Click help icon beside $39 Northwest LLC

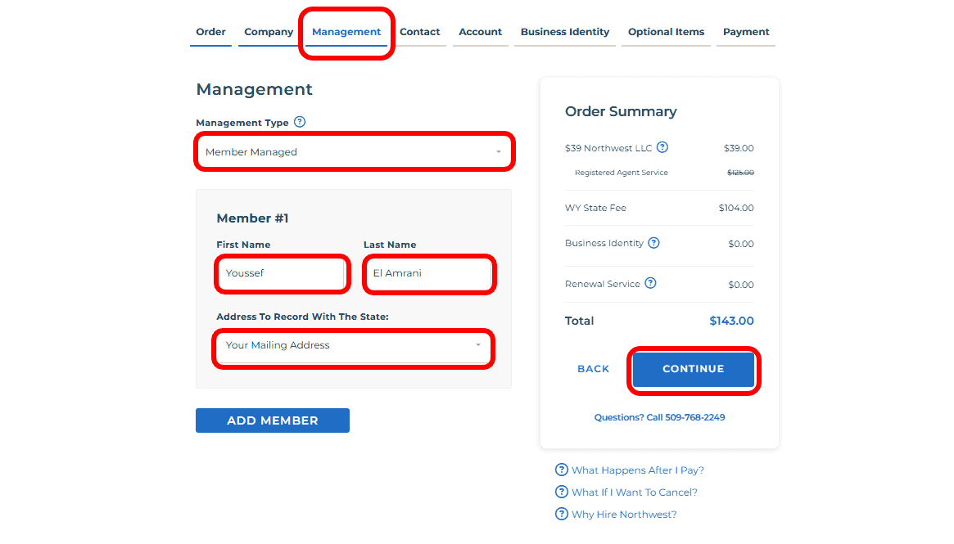pos(662,148)
